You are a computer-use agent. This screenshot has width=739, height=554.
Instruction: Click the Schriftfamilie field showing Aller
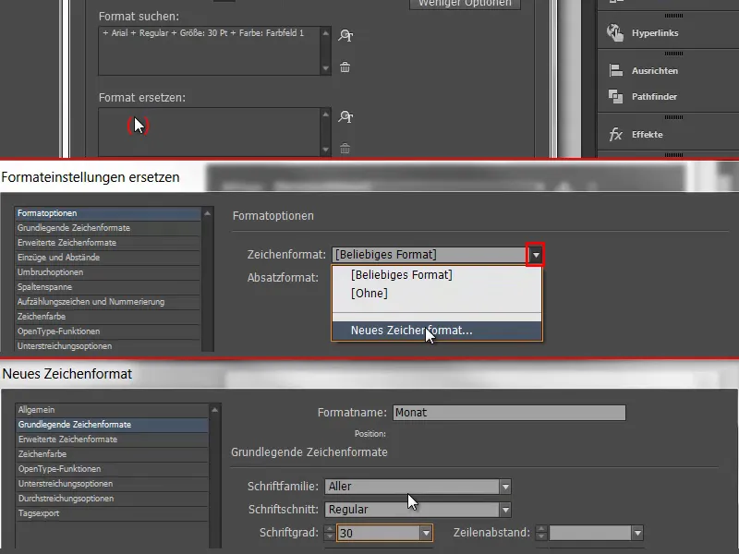[x=412, y=487]
